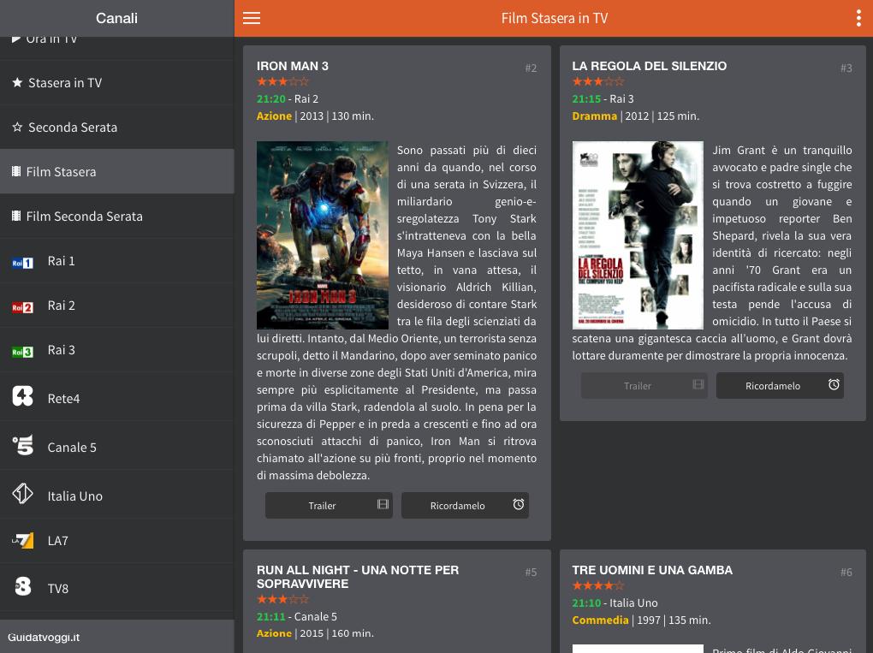This screenshot has height=653, width=873.
Task: Click the #5 ranking label
Action: (531, 573)
